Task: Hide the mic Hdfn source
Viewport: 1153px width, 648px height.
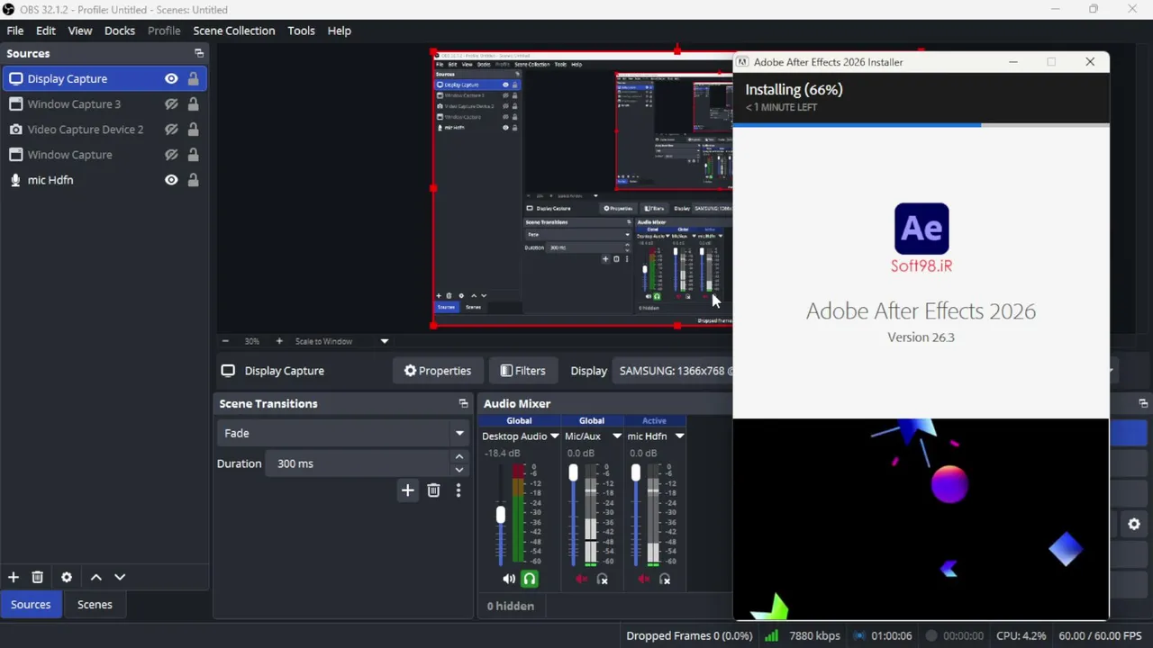Action: (171, 180)
